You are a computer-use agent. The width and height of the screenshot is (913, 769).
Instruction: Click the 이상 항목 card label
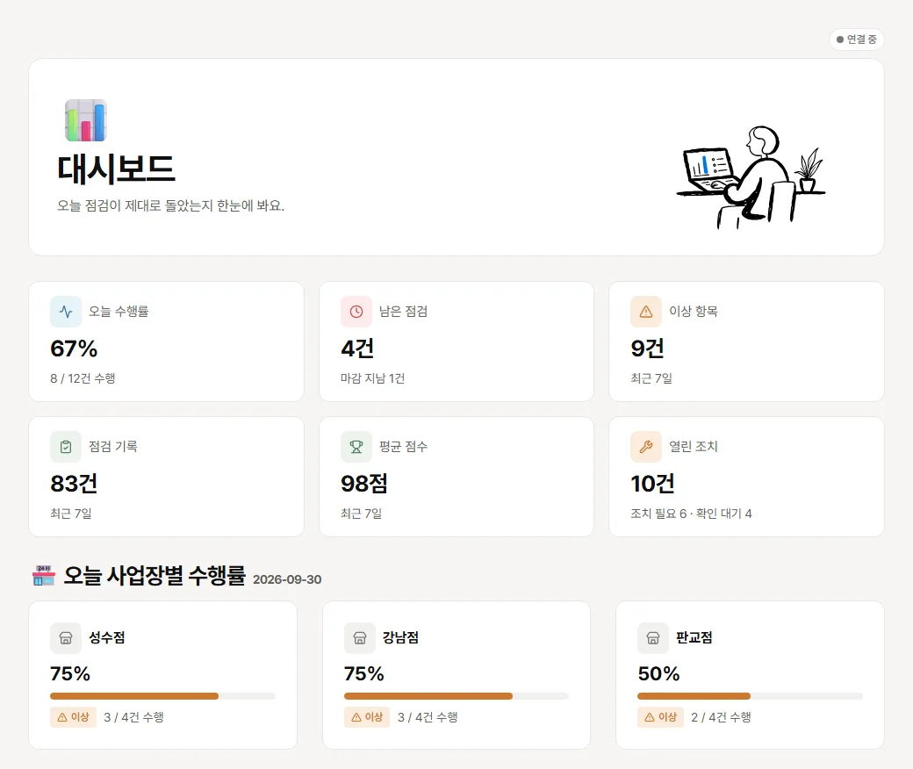(693, 312)
